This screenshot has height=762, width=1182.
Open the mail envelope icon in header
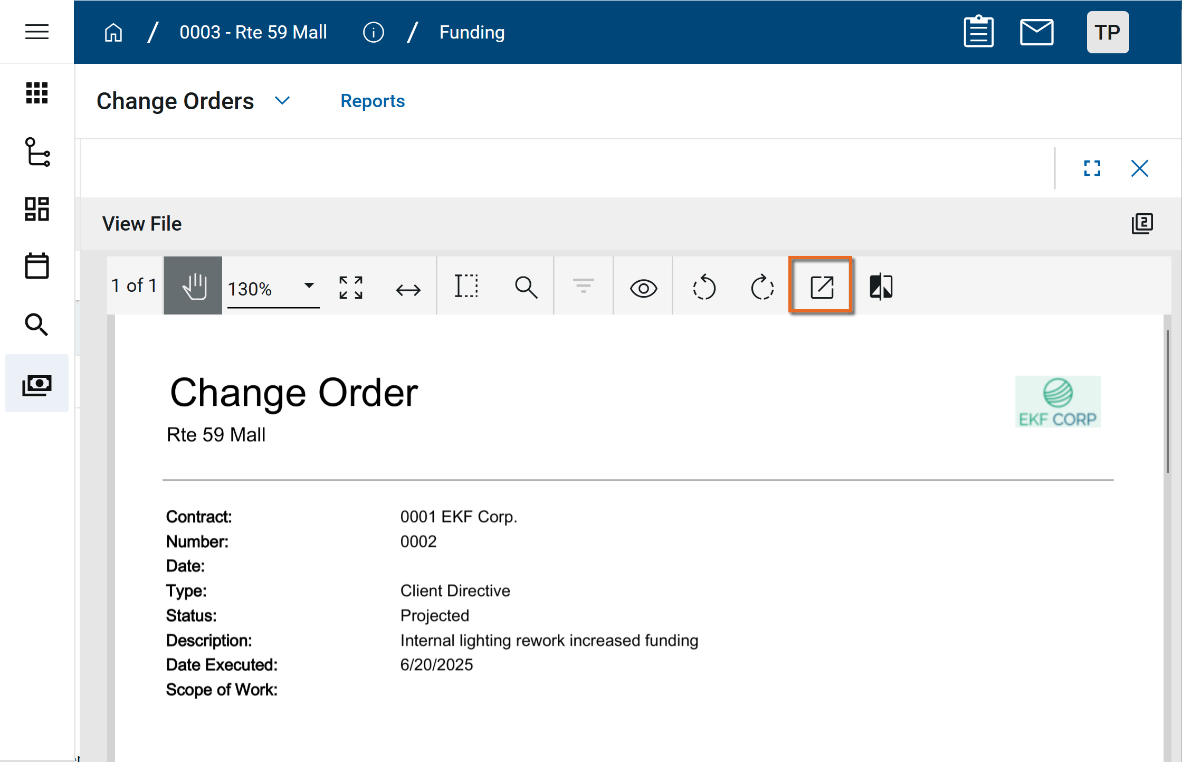click(1036, 32)
